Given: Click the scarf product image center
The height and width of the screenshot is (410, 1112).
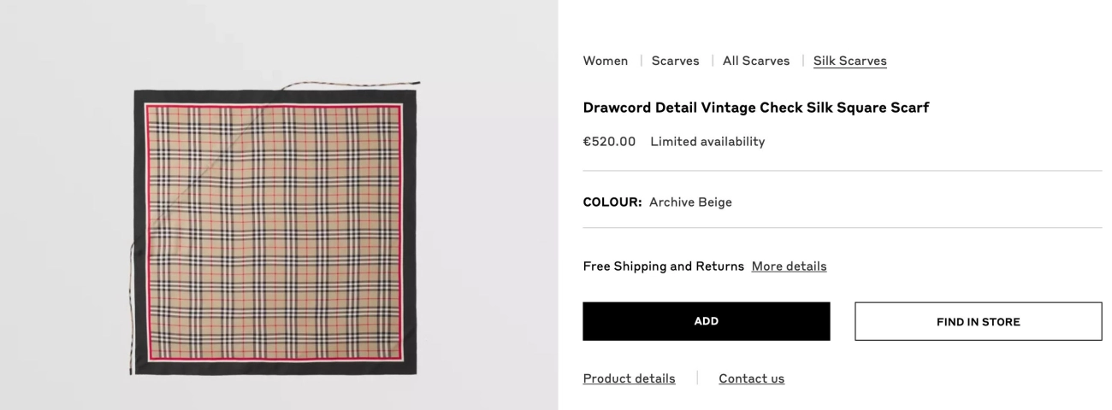Looking at the screenshot, I should pyautogui.click(x=274, y=231).
